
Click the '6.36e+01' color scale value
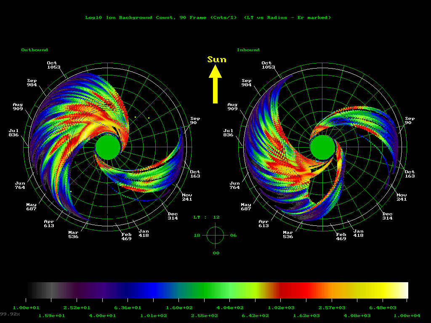click(x=128, y=308)
